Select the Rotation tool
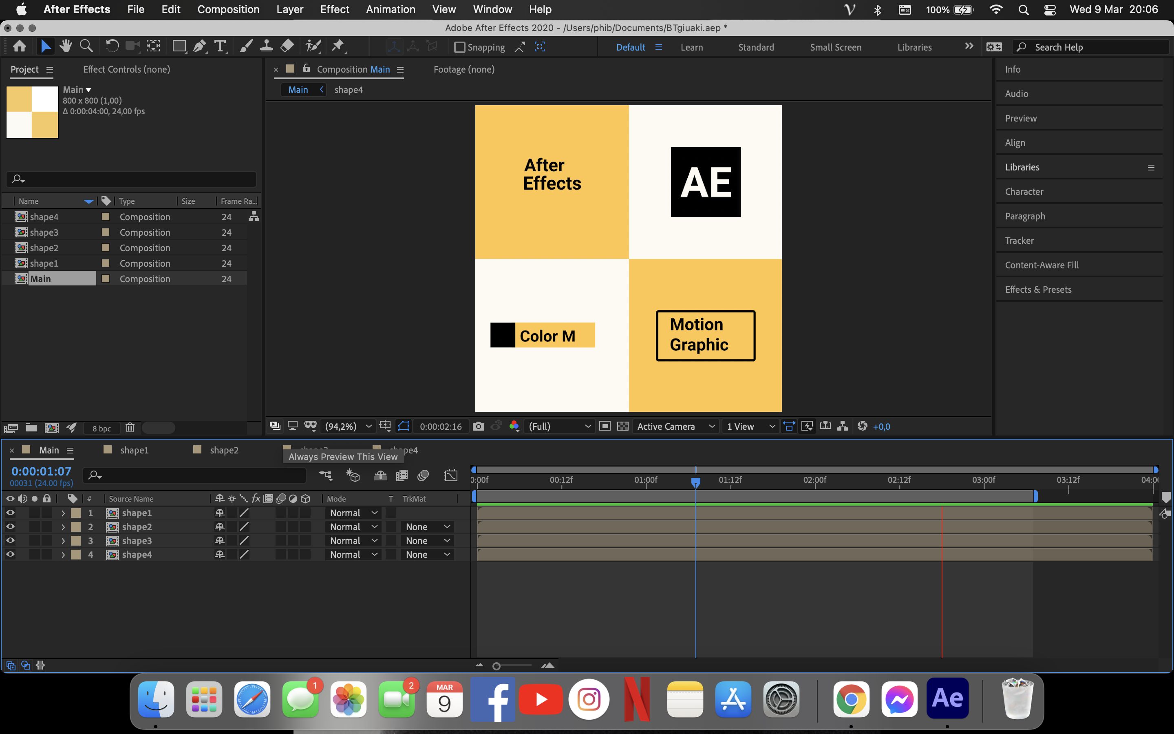This screenshot has height=734, width=1174. [112, 46]
